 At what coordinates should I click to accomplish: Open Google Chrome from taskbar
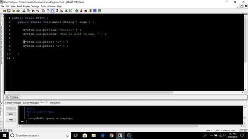point(111,136)
